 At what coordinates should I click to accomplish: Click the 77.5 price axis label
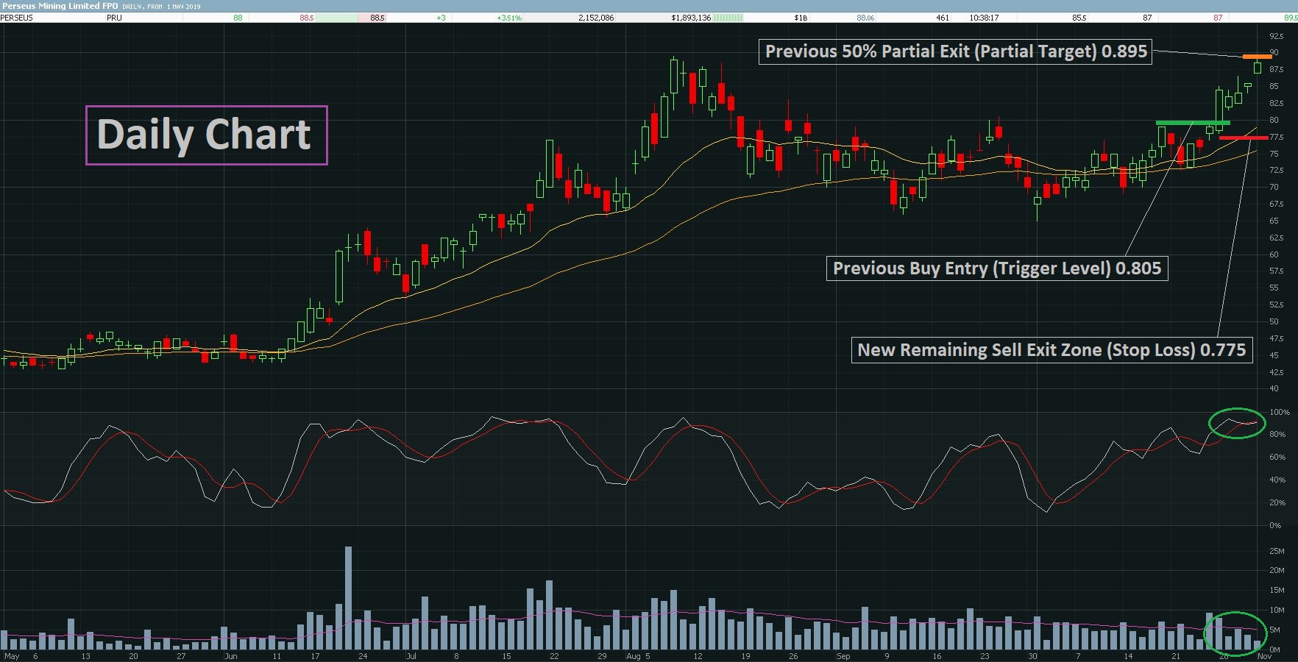point(1277,138)
